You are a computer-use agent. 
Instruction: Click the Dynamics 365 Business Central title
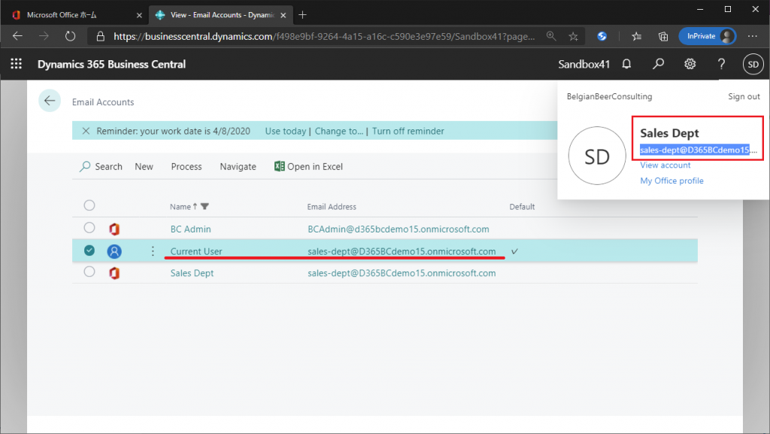pyautogui.click(x=111, y=65)
